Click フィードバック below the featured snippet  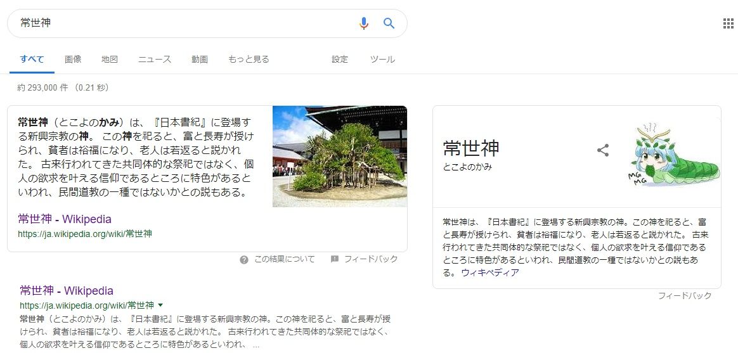[371, 259]
